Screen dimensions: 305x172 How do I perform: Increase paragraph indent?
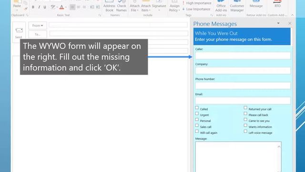[x=98, y=7]
